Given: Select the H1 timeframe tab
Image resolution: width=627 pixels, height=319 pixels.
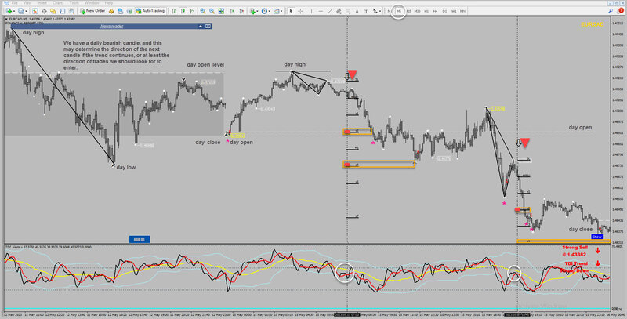Looking at the screenshot, I should [426, 11].
